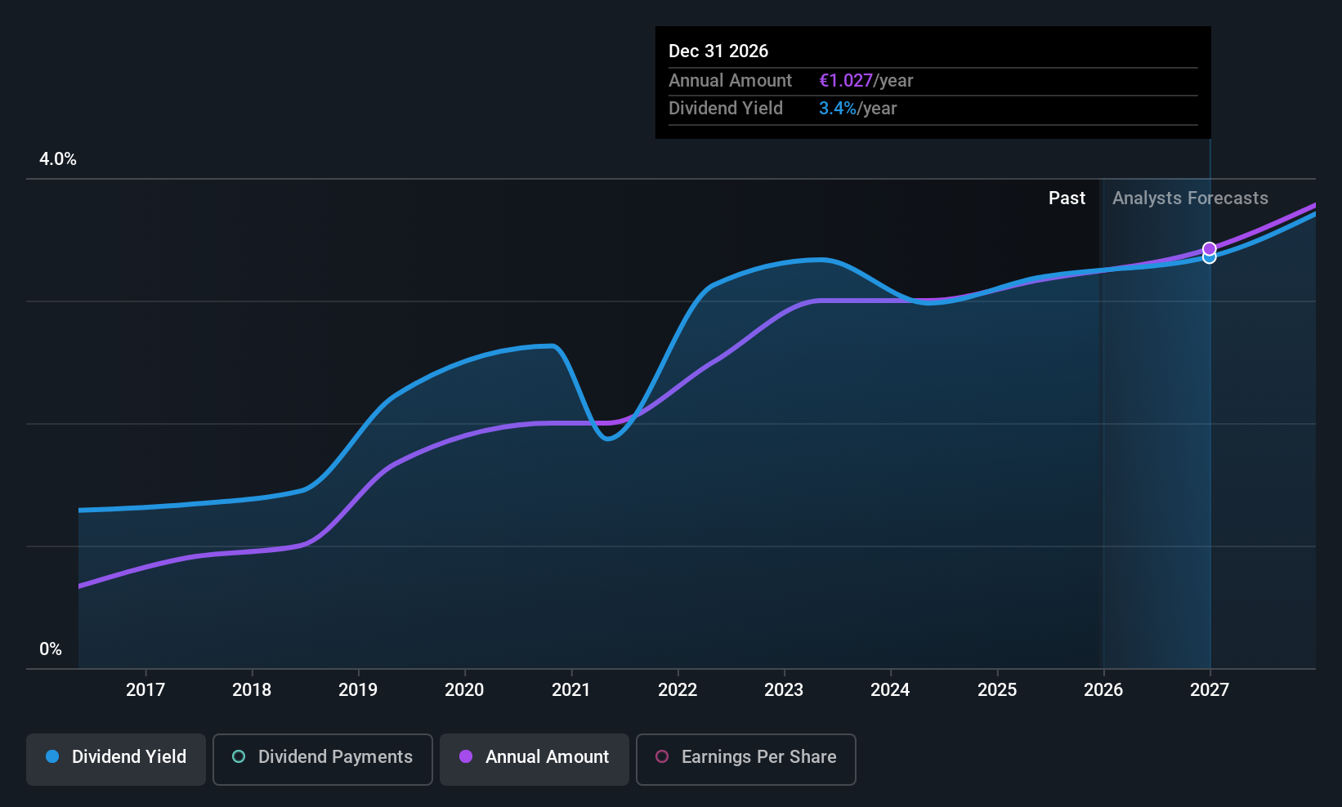This screenshot has height=807, width=1342.
Task: Open the Analysts Forecasts section
Action: 1189,198
